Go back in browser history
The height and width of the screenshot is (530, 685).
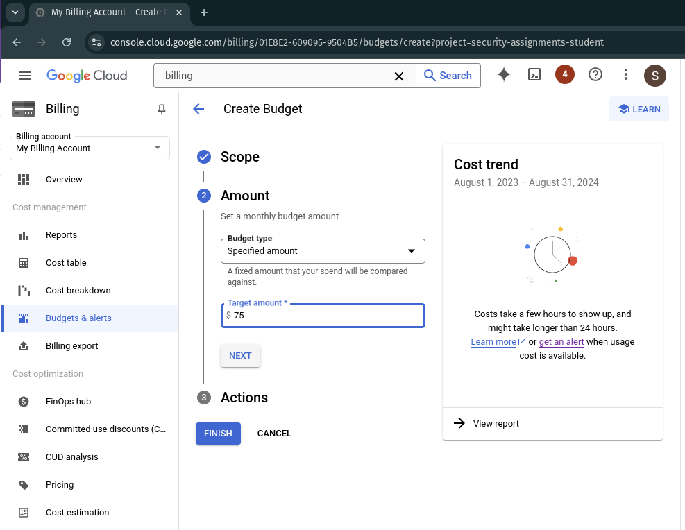click(17, 42)
